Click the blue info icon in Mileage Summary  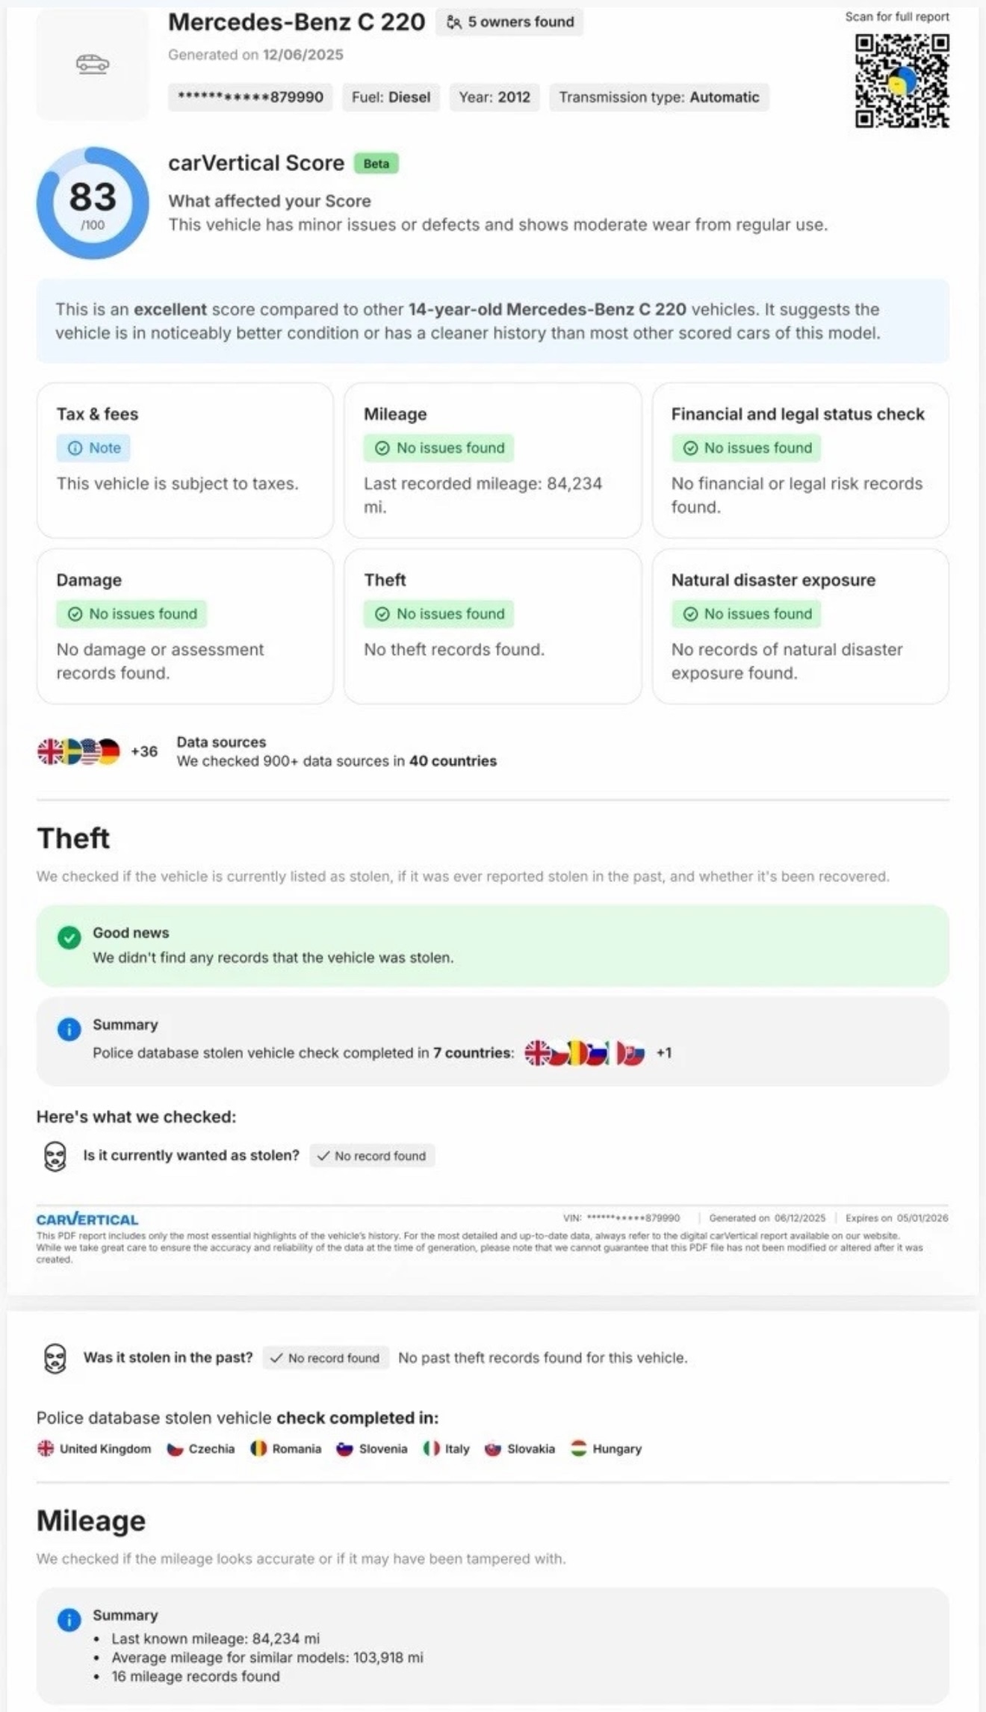pos(69,1619)
